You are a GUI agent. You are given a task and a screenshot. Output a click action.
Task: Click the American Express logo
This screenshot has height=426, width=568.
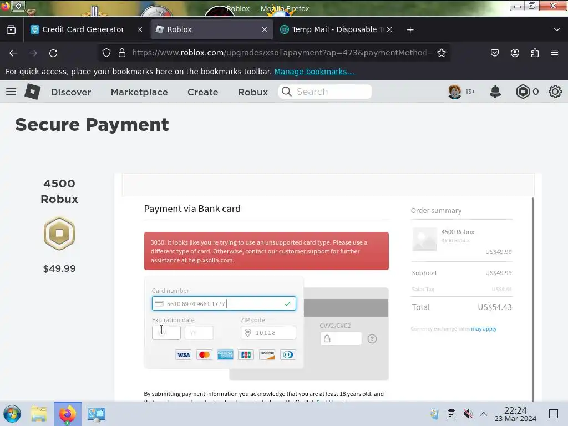point(225,354)
